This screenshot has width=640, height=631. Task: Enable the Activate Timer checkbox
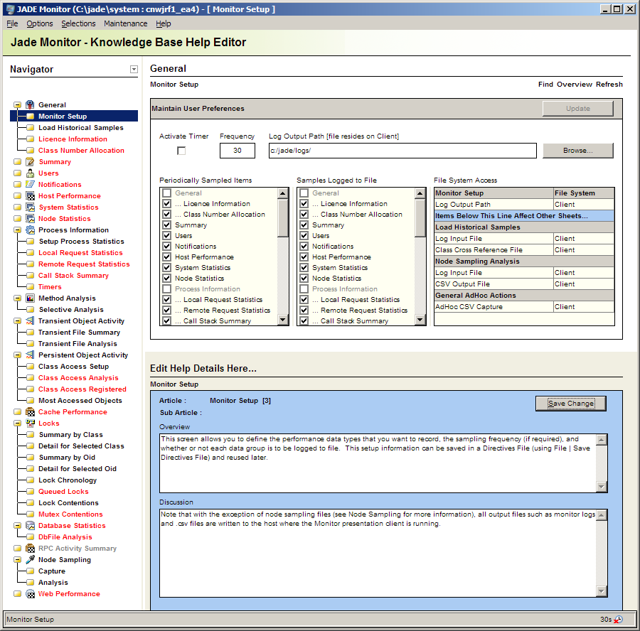[x=181, y=151]
